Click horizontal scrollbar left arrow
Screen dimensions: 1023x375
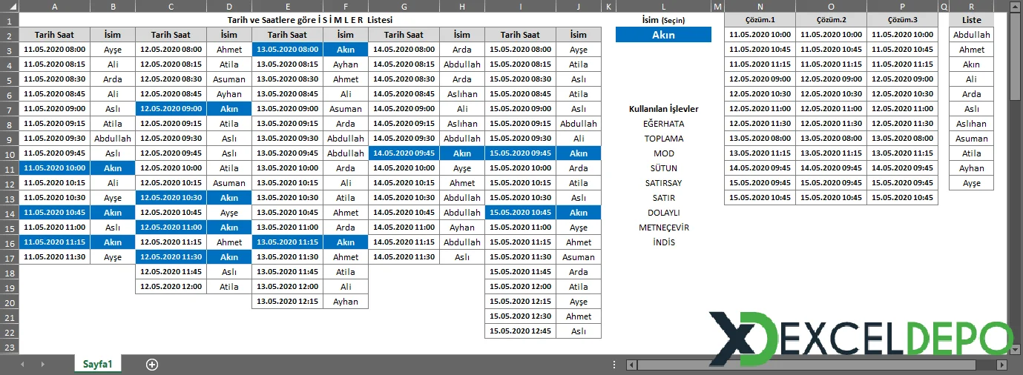(x=631, y=365)
